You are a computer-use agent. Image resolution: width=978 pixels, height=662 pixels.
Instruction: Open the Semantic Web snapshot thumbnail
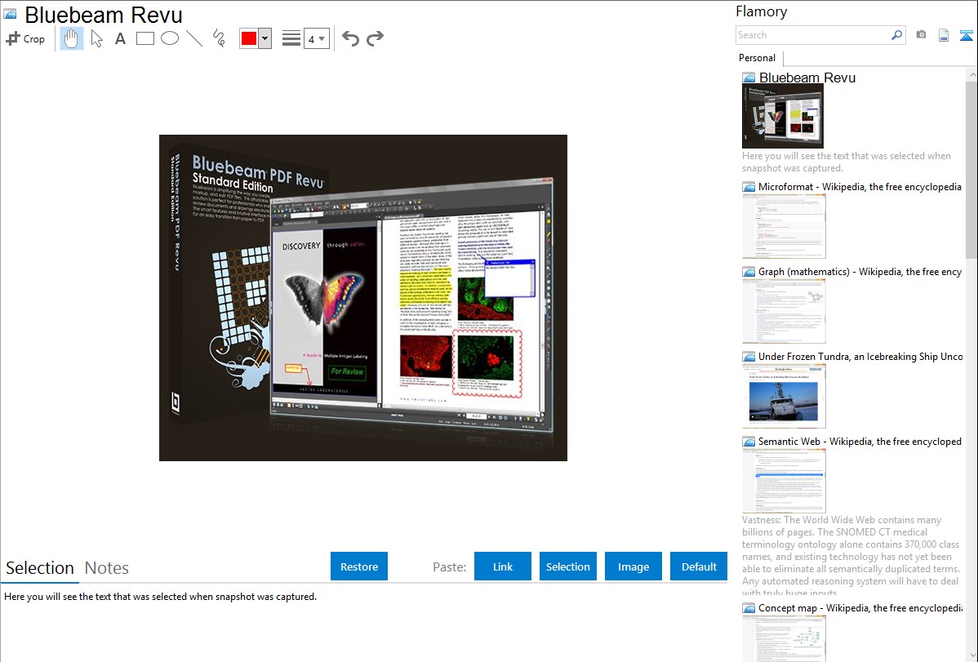point(784,481)
